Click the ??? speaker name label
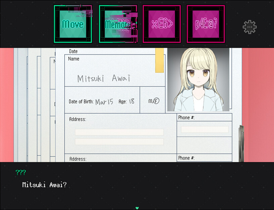274x210 pixels. point(21,172)
